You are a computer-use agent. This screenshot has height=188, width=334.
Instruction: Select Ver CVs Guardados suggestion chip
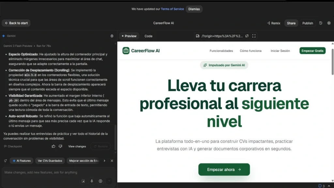tap(50, 161)
